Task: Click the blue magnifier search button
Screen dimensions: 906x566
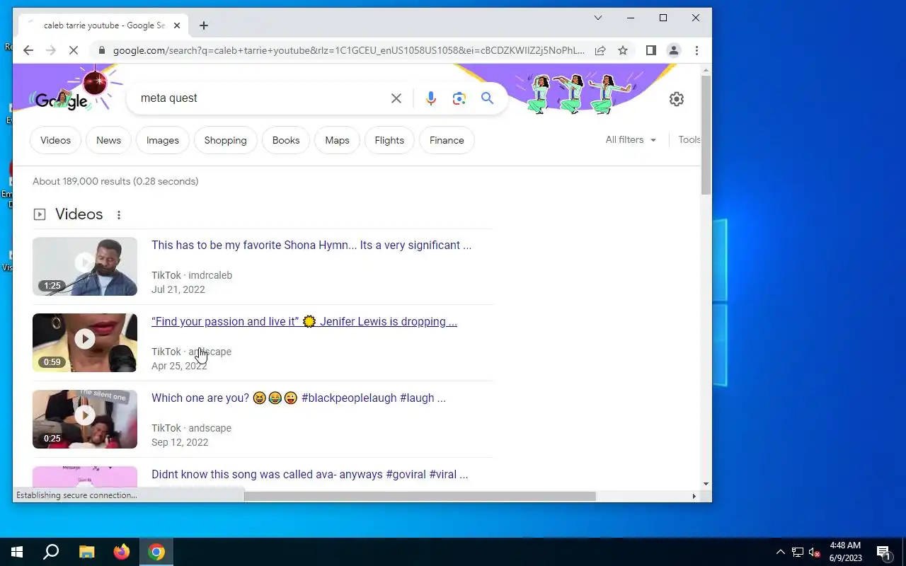Action: [487, 98]
